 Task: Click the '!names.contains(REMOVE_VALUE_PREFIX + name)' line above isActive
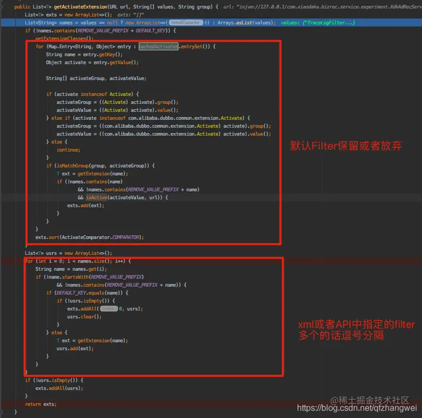point(139,190)
